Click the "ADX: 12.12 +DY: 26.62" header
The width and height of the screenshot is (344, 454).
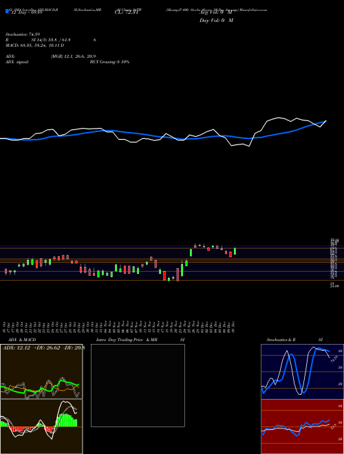32,348
